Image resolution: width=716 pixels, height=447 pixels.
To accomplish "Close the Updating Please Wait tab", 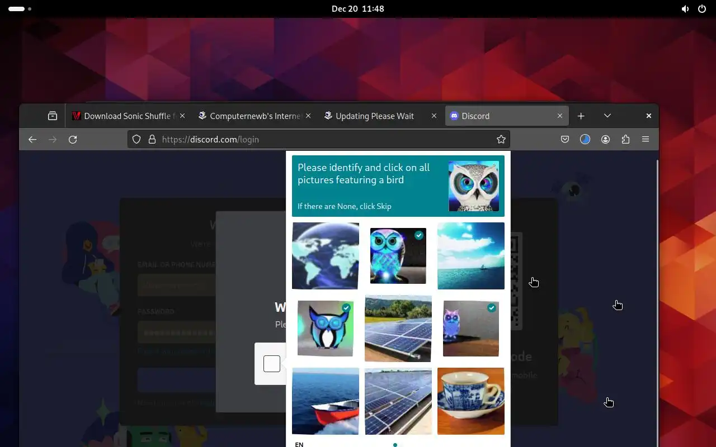I will (x=434, y=116).
